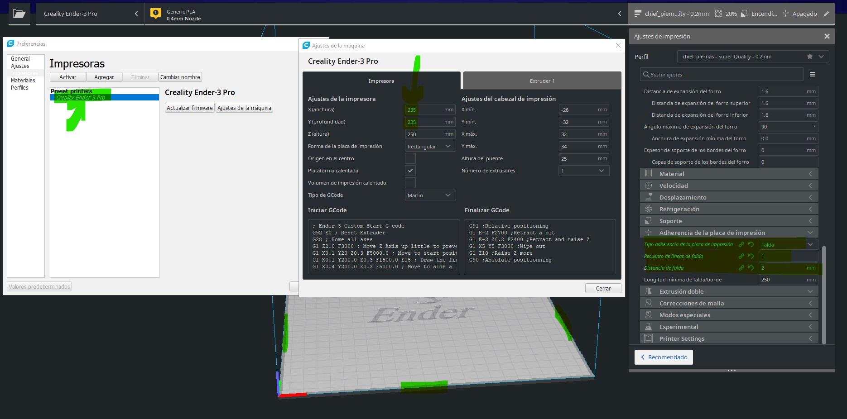The height and width of the screenshot is (419, 847).
Task: Click the support icon beside Encendi...
Action: 744,14
